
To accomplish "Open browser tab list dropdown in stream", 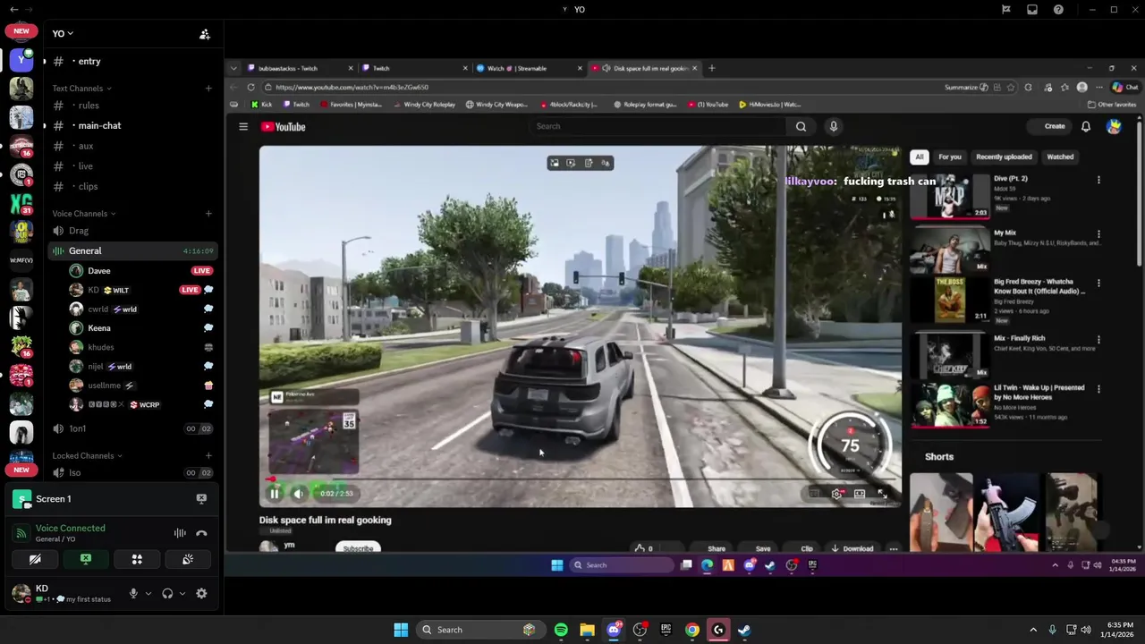I will tap(233, 68).
